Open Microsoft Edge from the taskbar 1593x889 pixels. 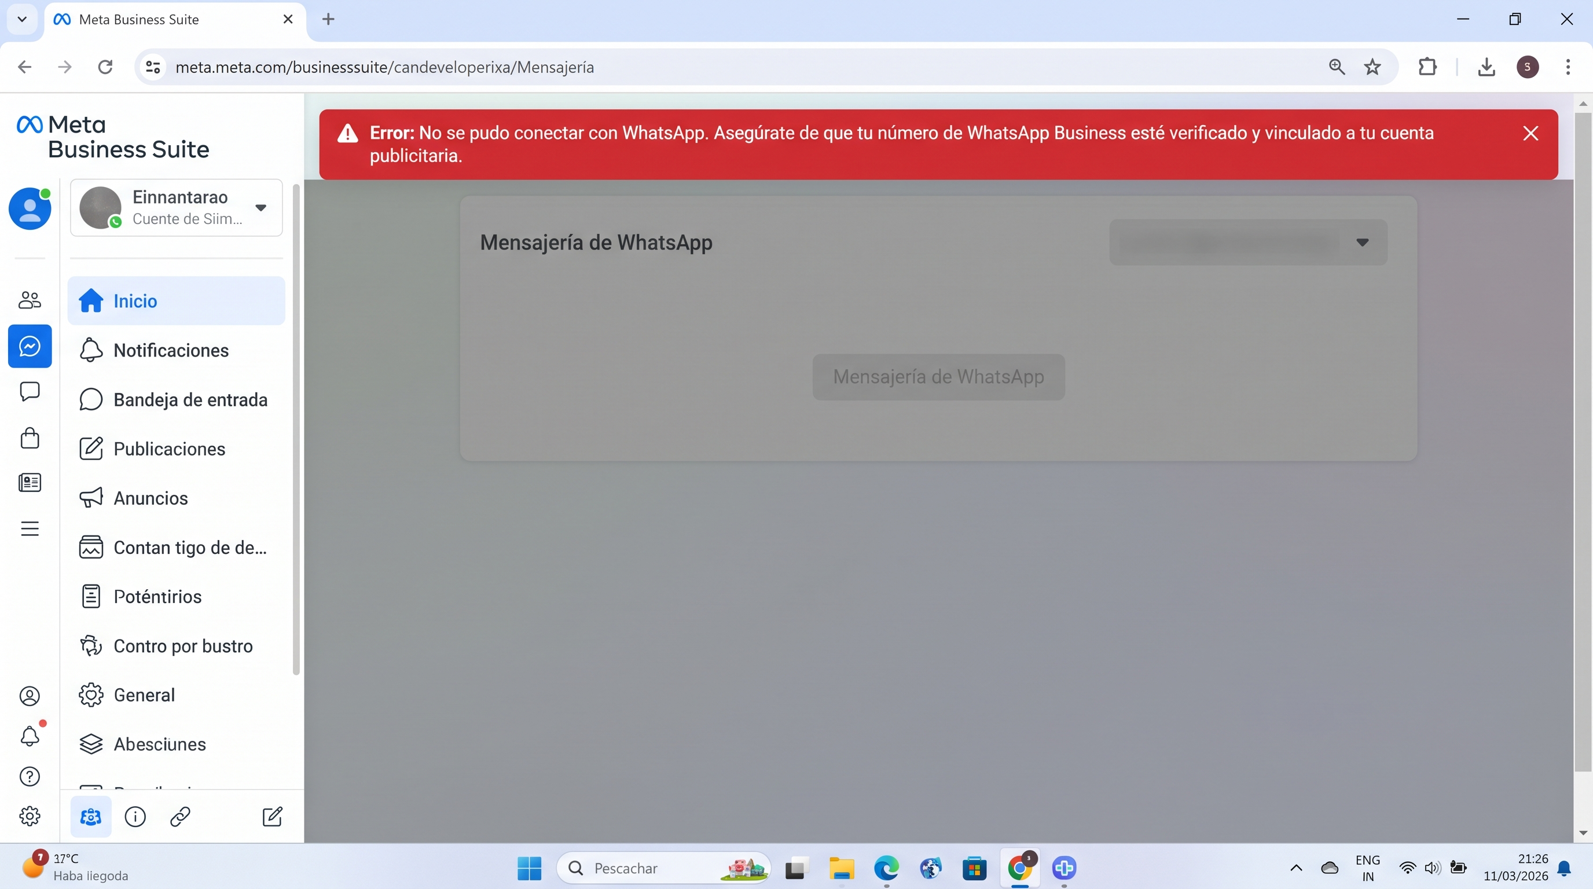886,868
